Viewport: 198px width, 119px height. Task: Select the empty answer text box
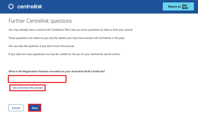click(x=37, y=79)
